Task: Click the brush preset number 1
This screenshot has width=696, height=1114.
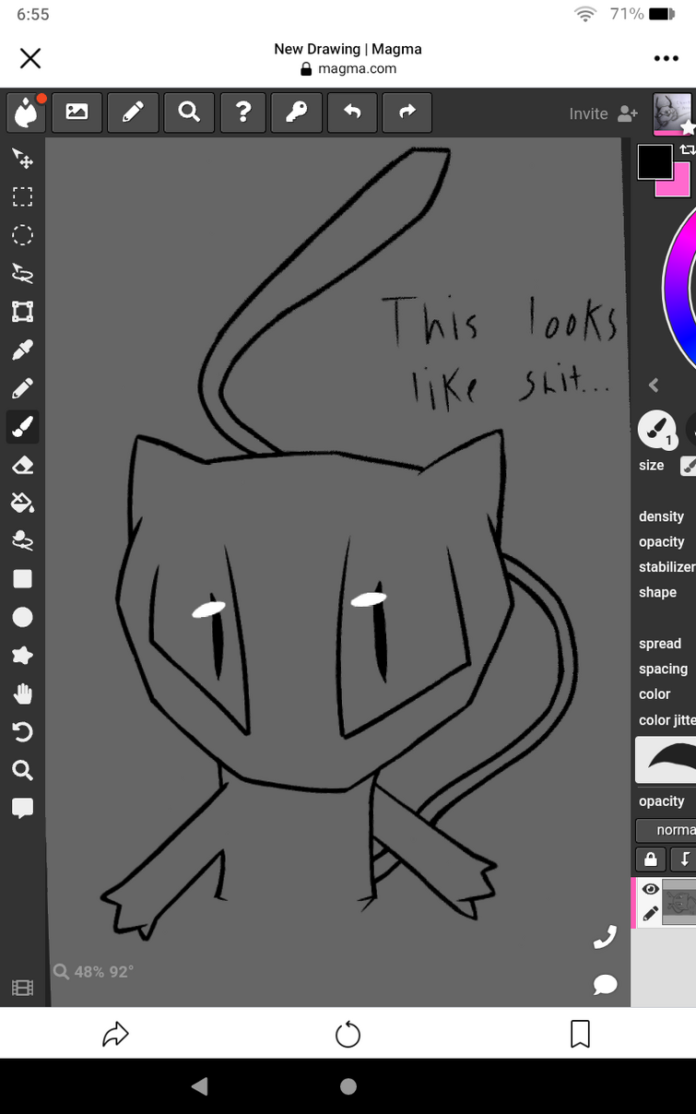Action: coord(656,429)
